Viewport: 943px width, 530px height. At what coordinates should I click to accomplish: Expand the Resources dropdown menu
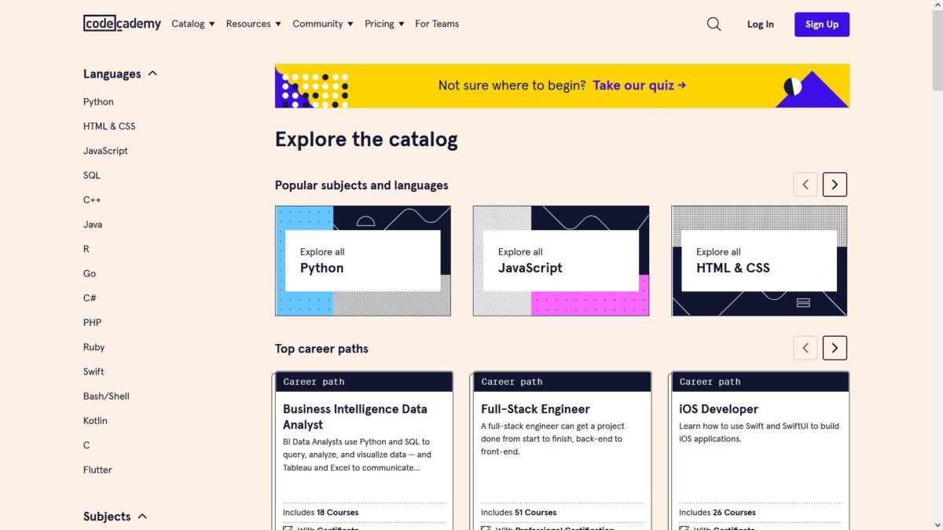253,24
